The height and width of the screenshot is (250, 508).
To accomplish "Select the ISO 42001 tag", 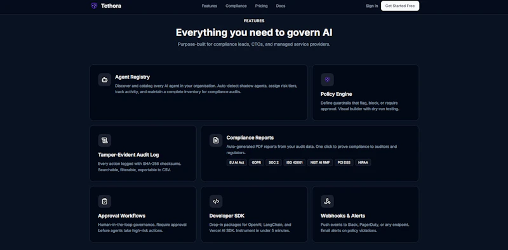I will pos(295,162).
